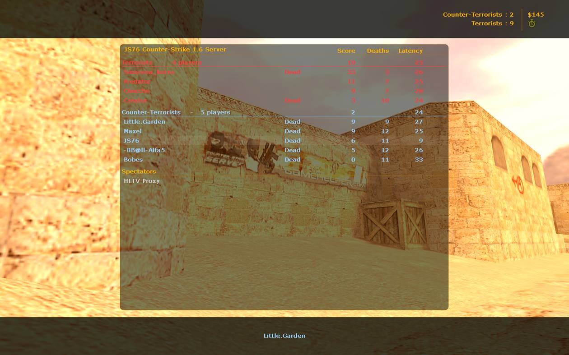
Task: Select player -8B@ll-Alfa5 in the scoreboard
Action: [145, 150]
